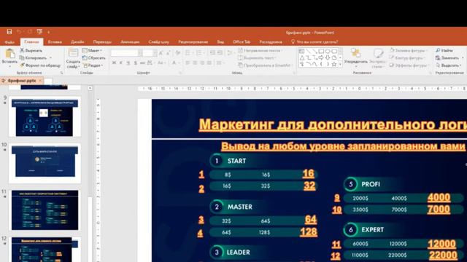Image resolution: width=467 pixels, height=262 pixels.
Task: Click the font name box
Action: (125, 53)
